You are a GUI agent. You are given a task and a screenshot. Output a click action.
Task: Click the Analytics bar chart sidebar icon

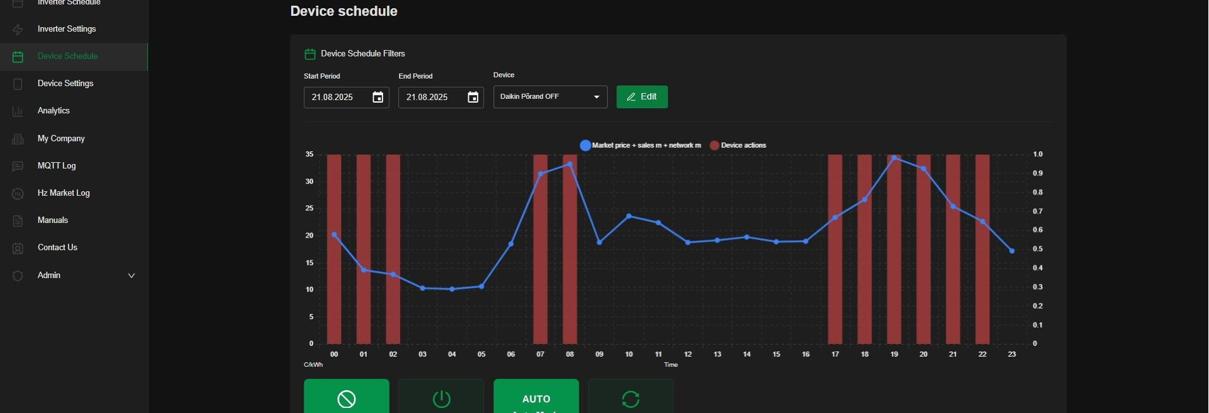click(x=18, y=111)
